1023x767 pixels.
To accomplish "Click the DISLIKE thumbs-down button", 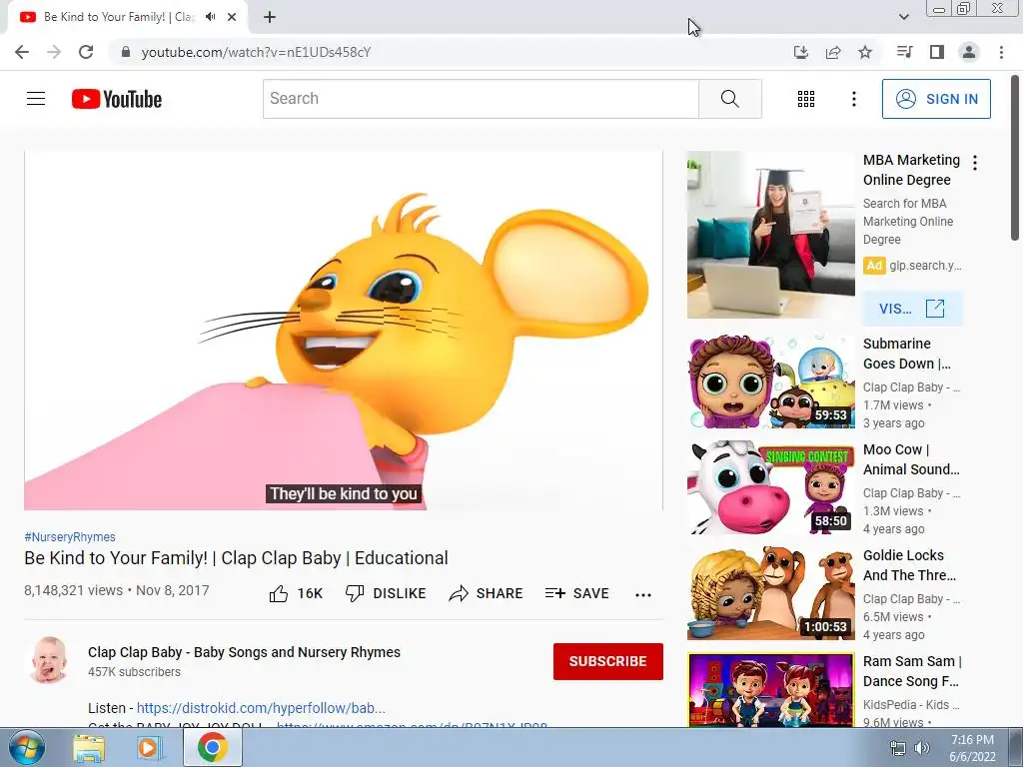I will pyautogui.click(x=386, y=593).
